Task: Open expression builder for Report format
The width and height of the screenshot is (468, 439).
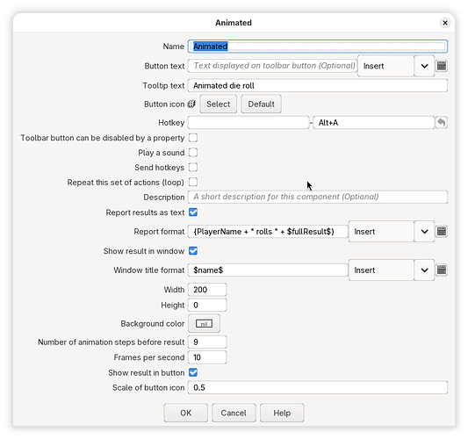Action: click(x=442, y=231)
